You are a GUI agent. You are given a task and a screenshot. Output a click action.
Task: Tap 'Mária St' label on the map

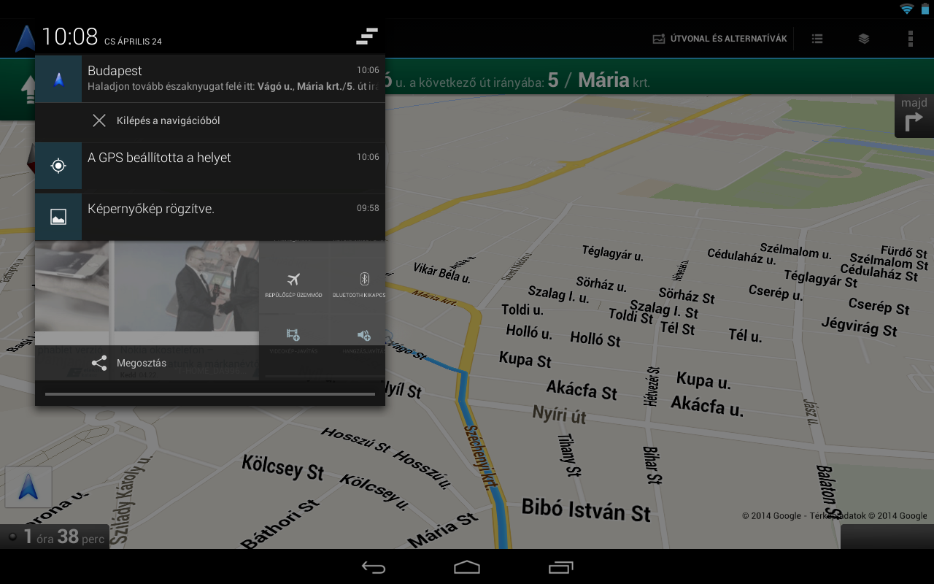[x=443, y=531]
